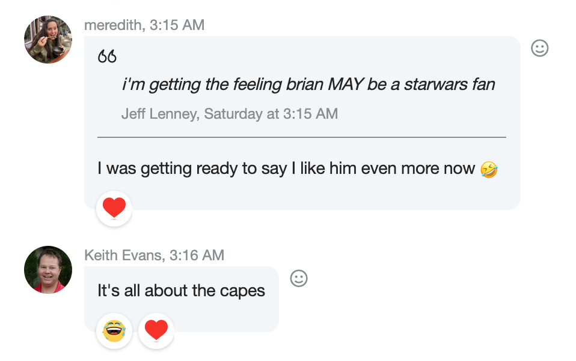This screenshot has height=361, width=576.
Task: Toggle the laughing emoji reaction on Keith's message
Action: coord(114,331)
